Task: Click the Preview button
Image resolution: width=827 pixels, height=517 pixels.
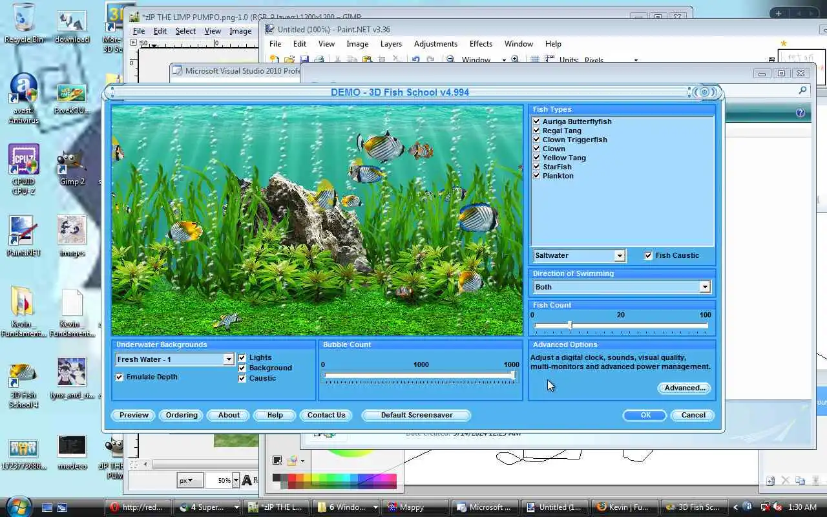Action: [134, 415]
